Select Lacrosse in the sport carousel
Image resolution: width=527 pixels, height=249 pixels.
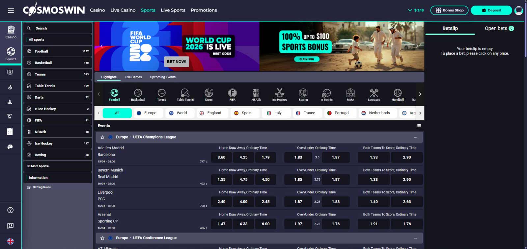pyautogui.click(x=374, y=95)
